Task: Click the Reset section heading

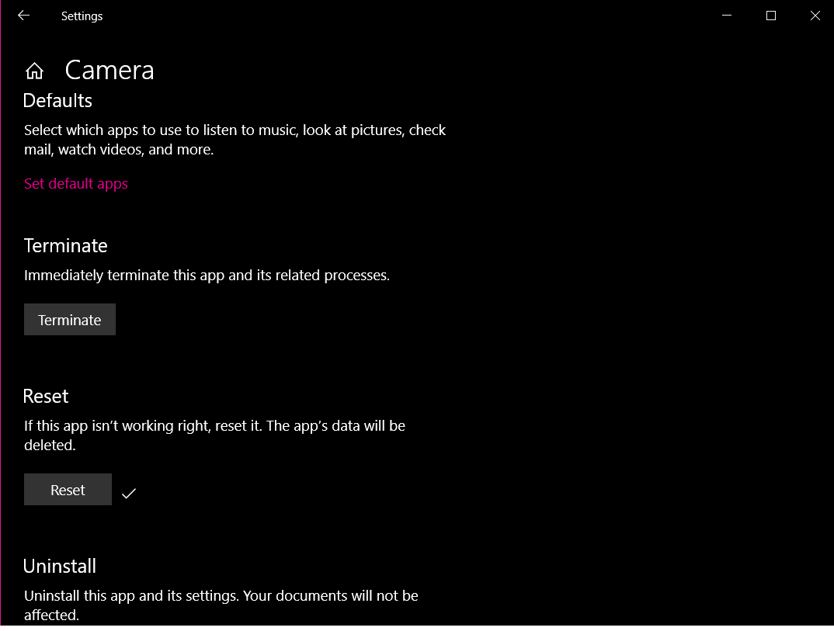Action: pyautogui.click(x=45, y=396)
